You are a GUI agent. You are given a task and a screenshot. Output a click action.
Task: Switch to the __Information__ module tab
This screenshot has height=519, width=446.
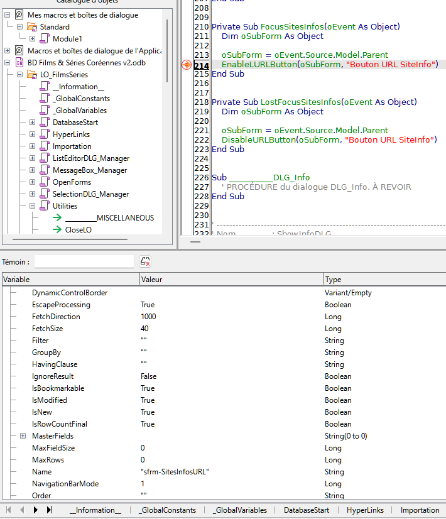coord(95,510)
